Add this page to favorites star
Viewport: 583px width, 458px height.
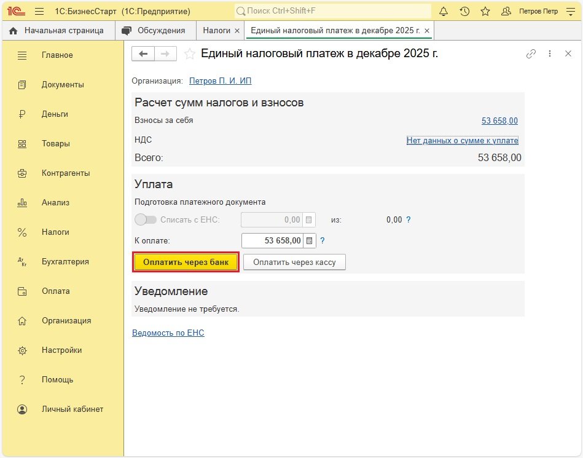click(190, 54)
